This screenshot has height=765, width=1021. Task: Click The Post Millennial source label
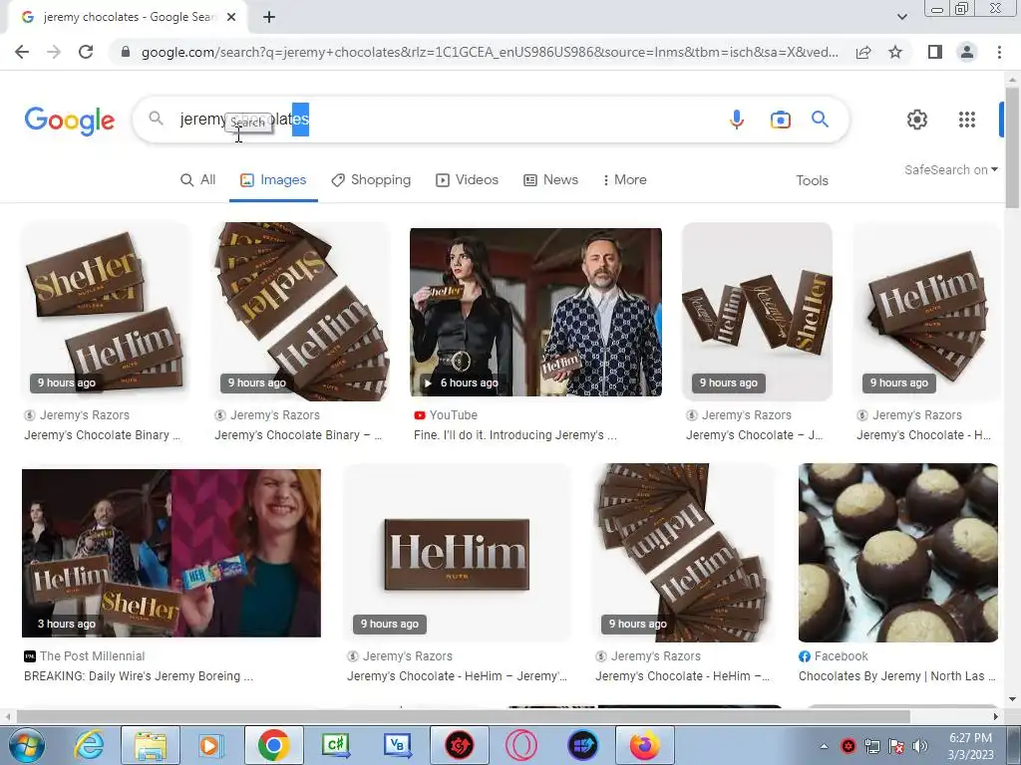coord(85,656)
